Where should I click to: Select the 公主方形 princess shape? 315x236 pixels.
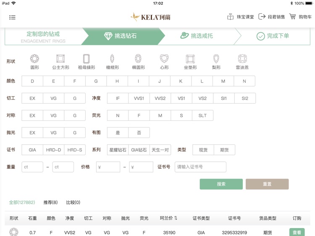pyautogui.click(x=60, y=62)
